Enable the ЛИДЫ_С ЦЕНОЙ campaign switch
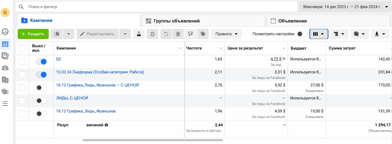Screen dimensions: 392x144 click(41, 101)
